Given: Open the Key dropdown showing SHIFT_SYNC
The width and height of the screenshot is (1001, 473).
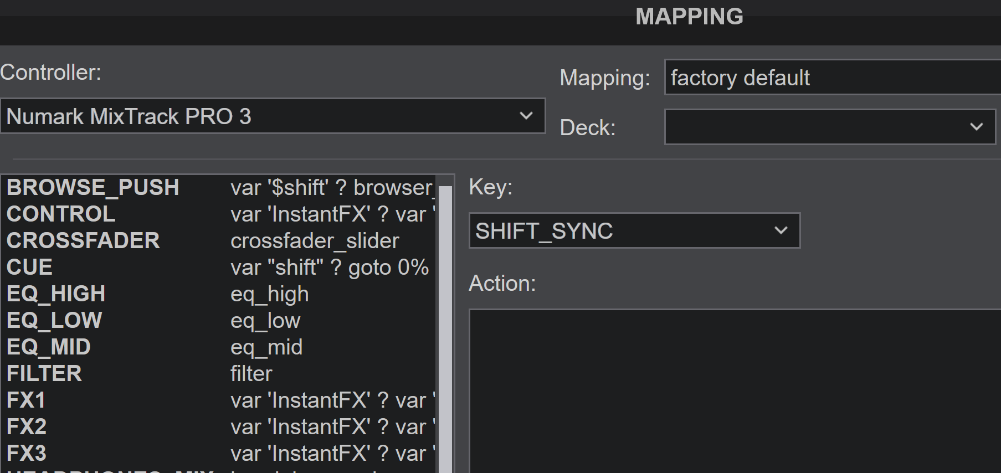Looking at the screenshot, I should click(634, 230).
